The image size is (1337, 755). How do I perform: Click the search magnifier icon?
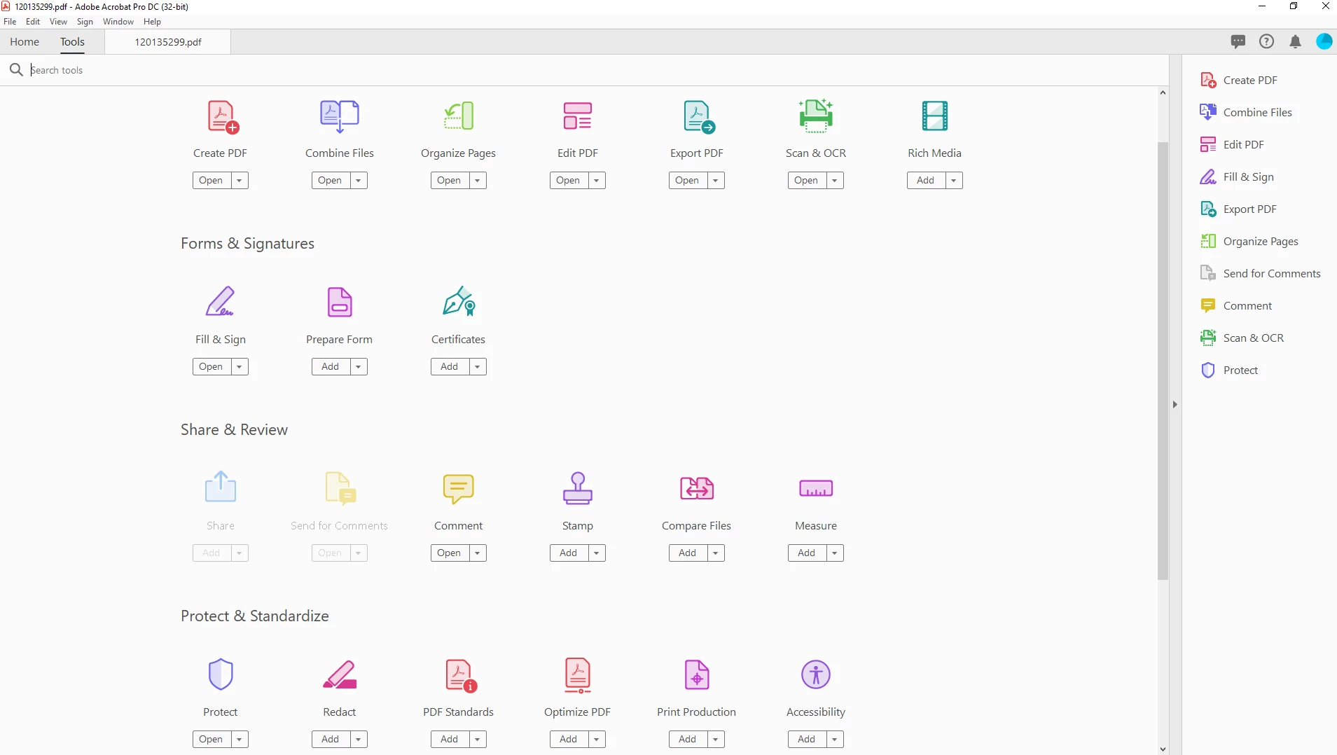[16, 69]
